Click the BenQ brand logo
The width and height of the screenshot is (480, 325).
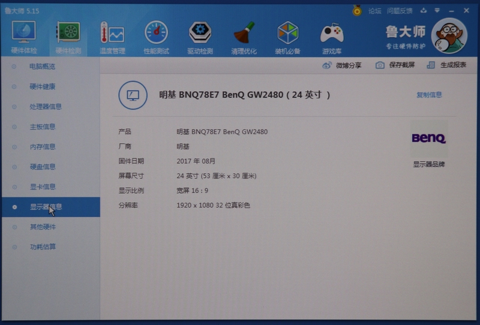click(x=428, y=139)
